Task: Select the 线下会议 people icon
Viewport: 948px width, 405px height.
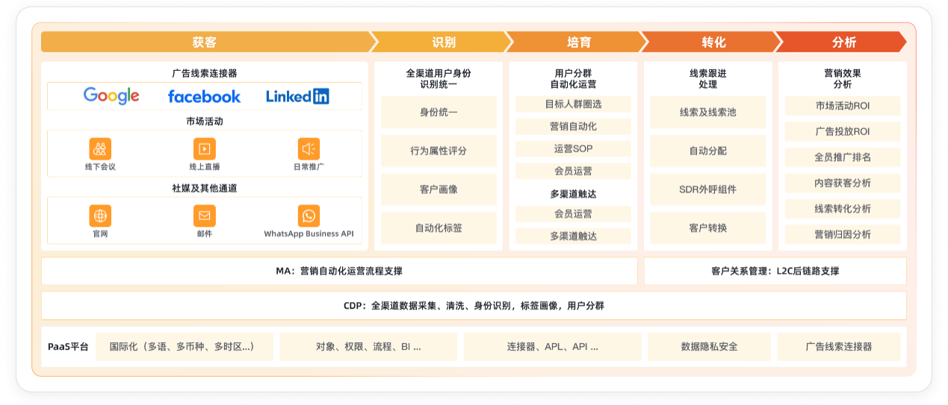Action: pos(100,148)
